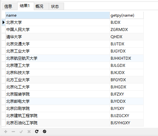This screenshot has height=136, width=158.
Task: Click the BJJZGCXY value cell
Action: 126,116
